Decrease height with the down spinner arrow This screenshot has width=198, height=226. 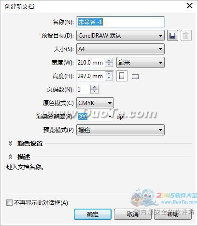pyautogui.click(x=109, y=78)
